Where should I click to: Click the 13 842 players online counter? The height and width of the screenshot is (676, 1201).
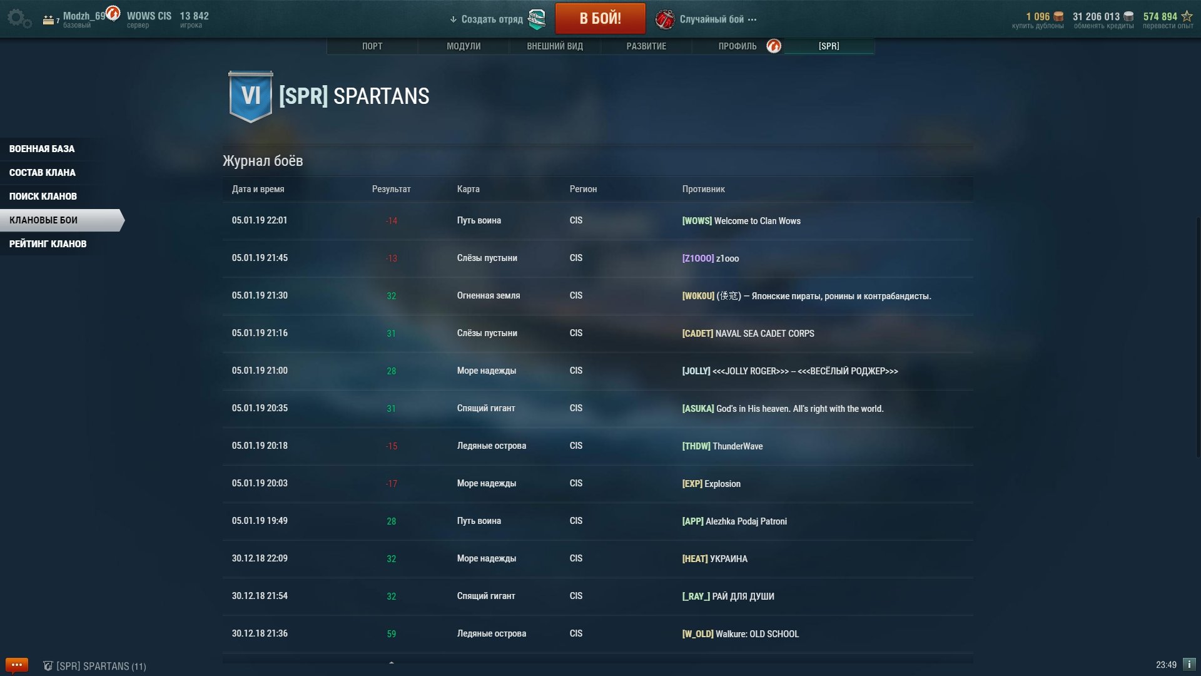(194, 16)
